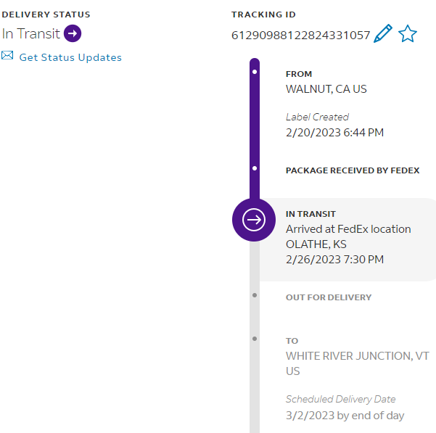The width and height of the screenshot is (436, 433).
Task: Click the Package Received by FedEx timeline dot
Action: pos(254,168)
